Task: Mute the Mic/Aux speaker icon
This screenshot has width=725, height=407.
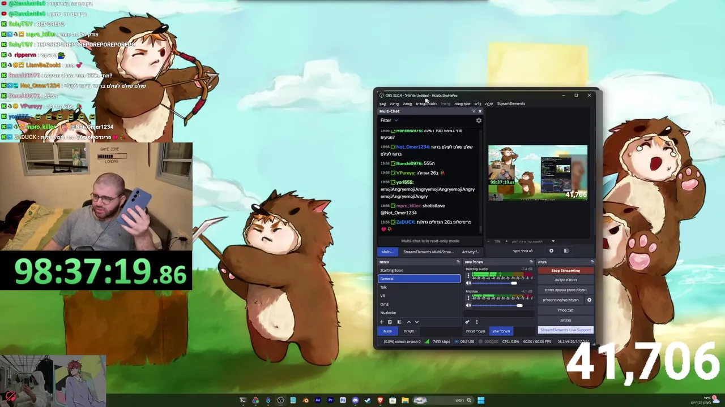Action: pos(468,305)
